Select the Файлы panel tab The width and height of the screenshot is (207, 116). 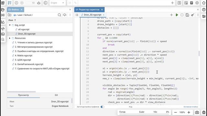click(16, 10)
